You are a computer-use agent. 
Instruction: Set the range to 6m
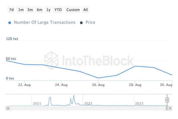coord(39,10)
